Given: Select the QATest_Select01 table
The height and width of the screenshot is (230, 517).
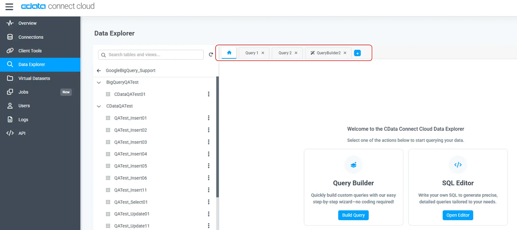Looking at the screenshot, I should click(131, 202).
